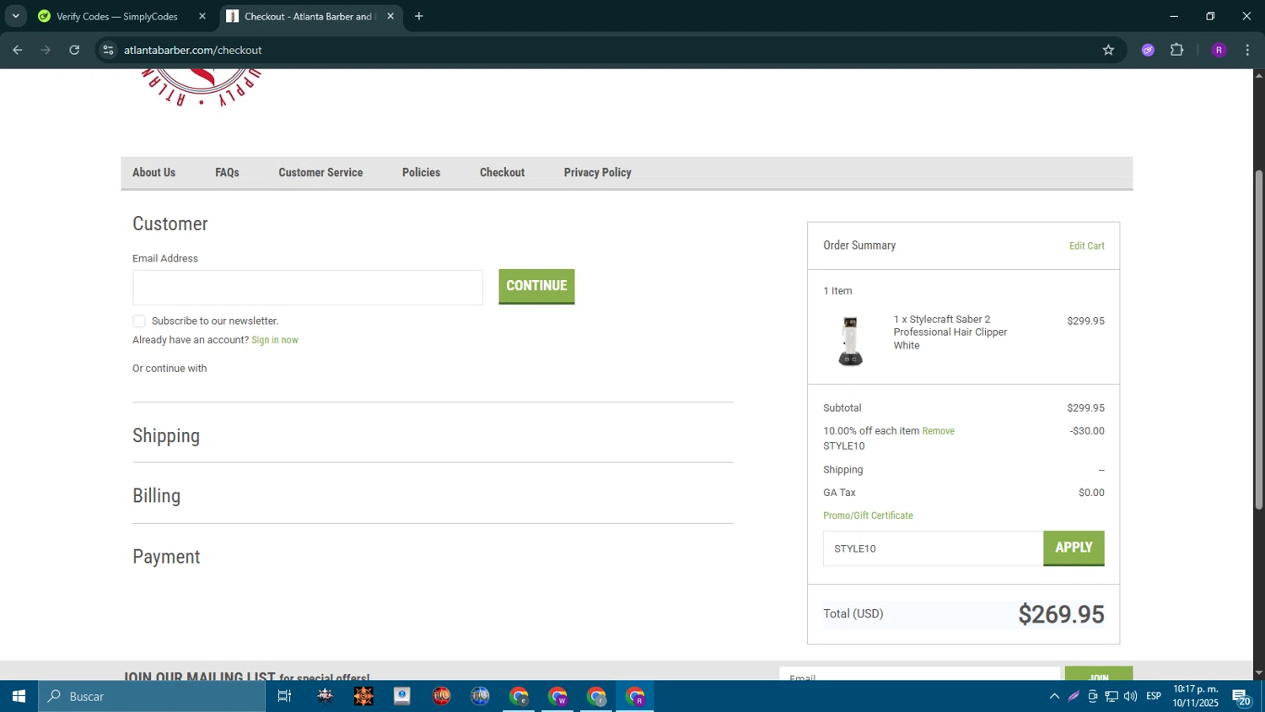
Task: Click the Billing section heading
Action: point(156,496)
